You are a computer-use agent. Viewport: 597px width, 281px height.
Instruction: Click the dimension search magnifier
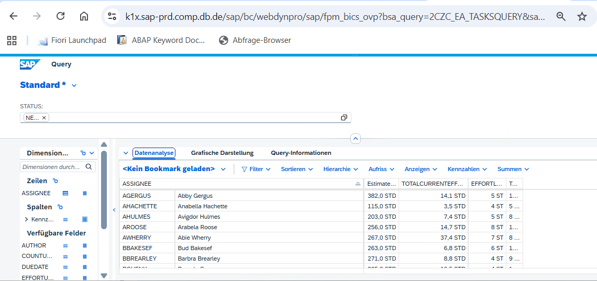coord(89,166)
